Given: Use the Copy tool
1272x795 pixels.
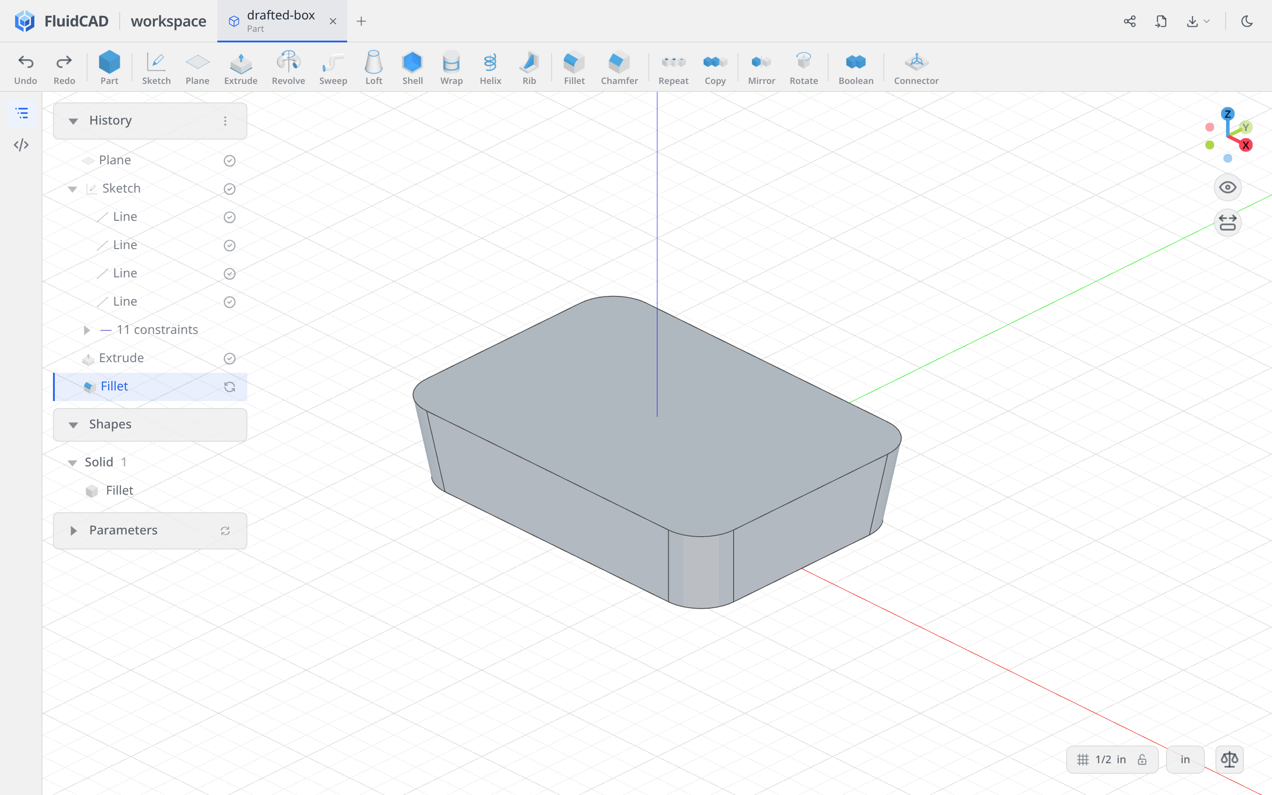Looking at the screenshot, I should click(715, 68).
